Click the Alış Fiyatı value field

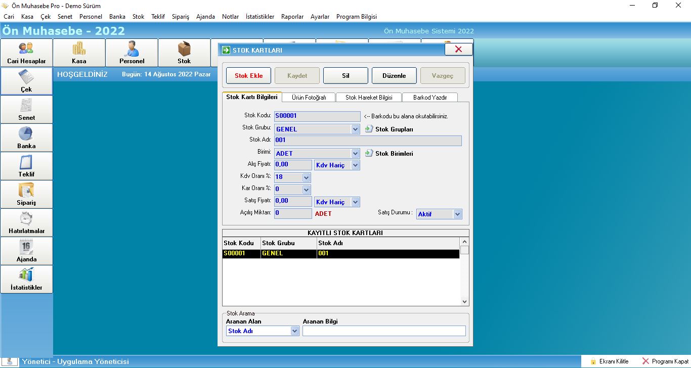click(293, 165)
